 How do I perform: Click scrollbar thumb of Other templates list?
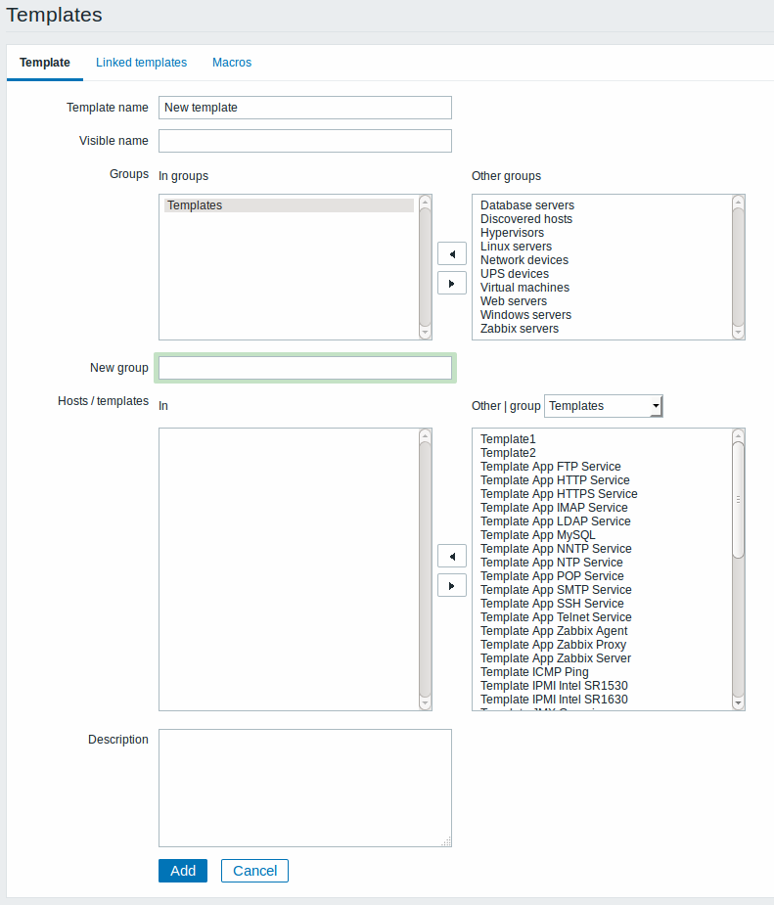(x=738, y=500)
